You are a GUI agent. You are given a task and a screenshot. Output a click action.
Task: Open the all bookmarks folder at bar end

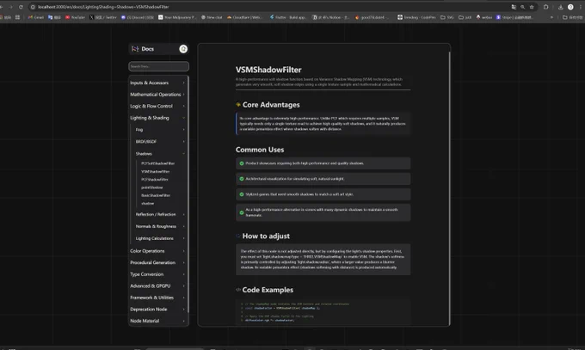tap(572, 17)
